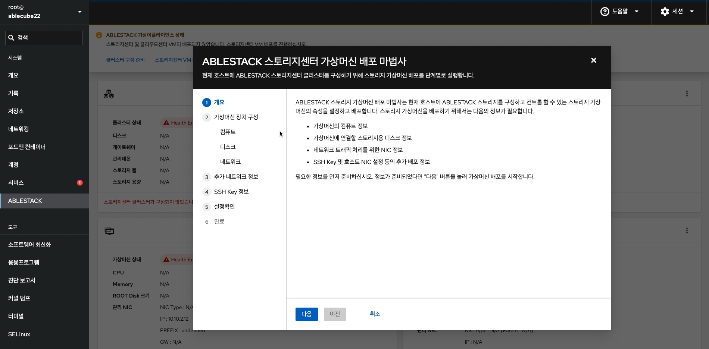Open the three-dot menu on the cluster status card
The height and width of the screenshot is (349, 709).
687,94
